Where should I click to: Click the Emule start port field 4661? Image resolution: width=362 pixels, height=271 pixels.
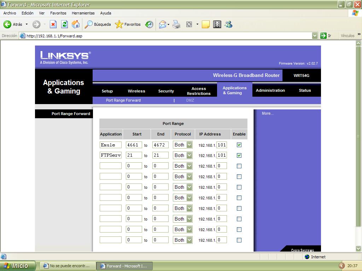134,145
